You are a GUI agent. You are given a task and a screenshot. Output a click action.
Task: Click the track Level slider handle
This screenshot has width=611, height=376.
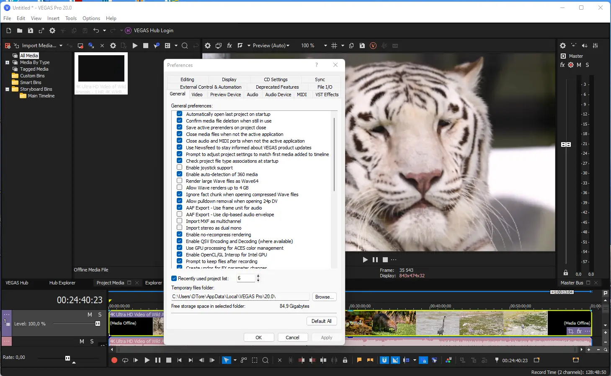pyautogui.click(x=98, y=324)
